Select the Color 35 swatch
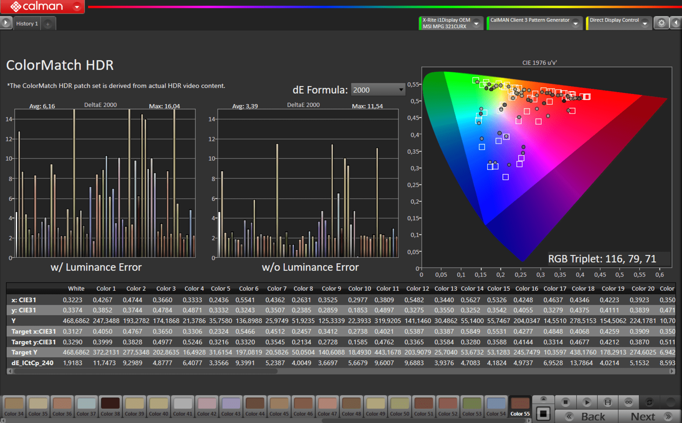Viewport: 682px width, 423px height. tap(38, 407)
